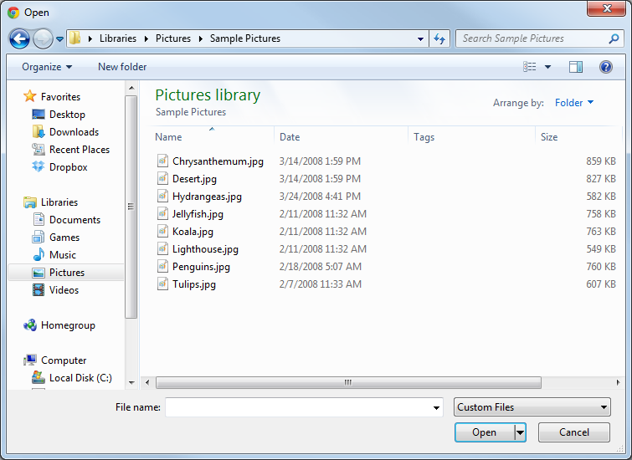Open previous locations dropdown in address bar
Viewport: 632px width, 460px height.
(420, 39)
